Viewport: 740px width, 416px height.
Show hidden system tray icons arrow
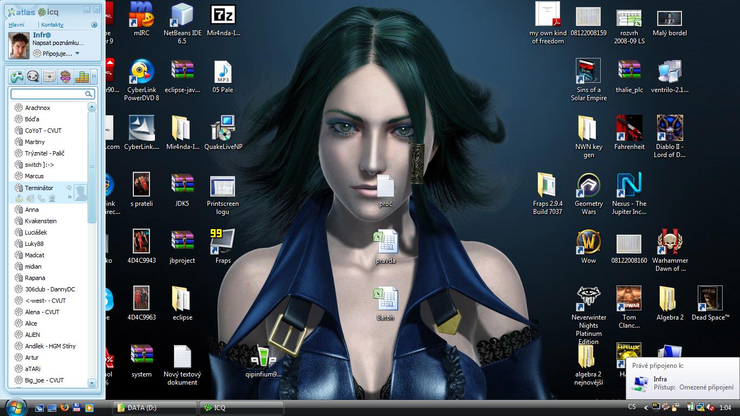coord(646,407)
